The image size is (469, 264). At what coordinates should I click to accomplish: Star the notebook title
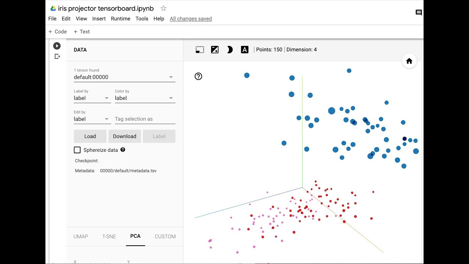click(163, 8)
